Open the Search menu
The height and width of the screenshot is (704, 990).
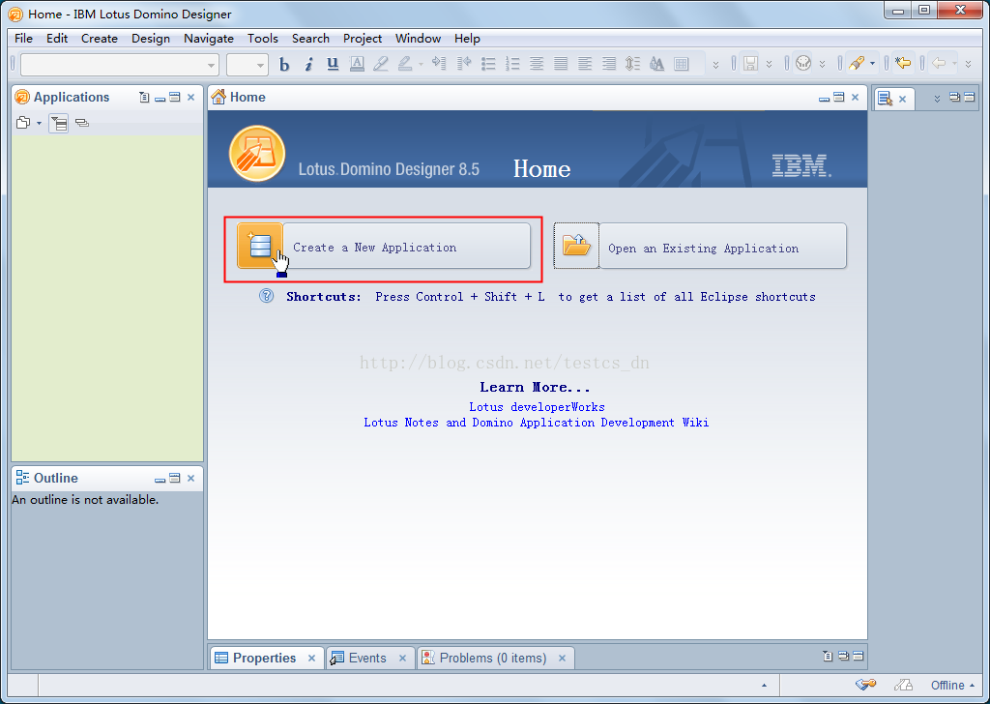coord(310,39)
